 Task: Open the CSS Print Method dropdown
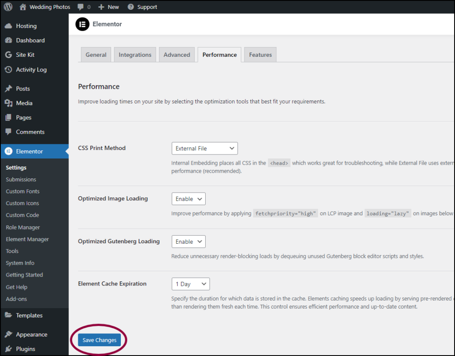[x=204, y=148]
